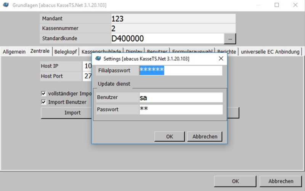
Task: Switch to the Allgemein tab
Action: 14,51
